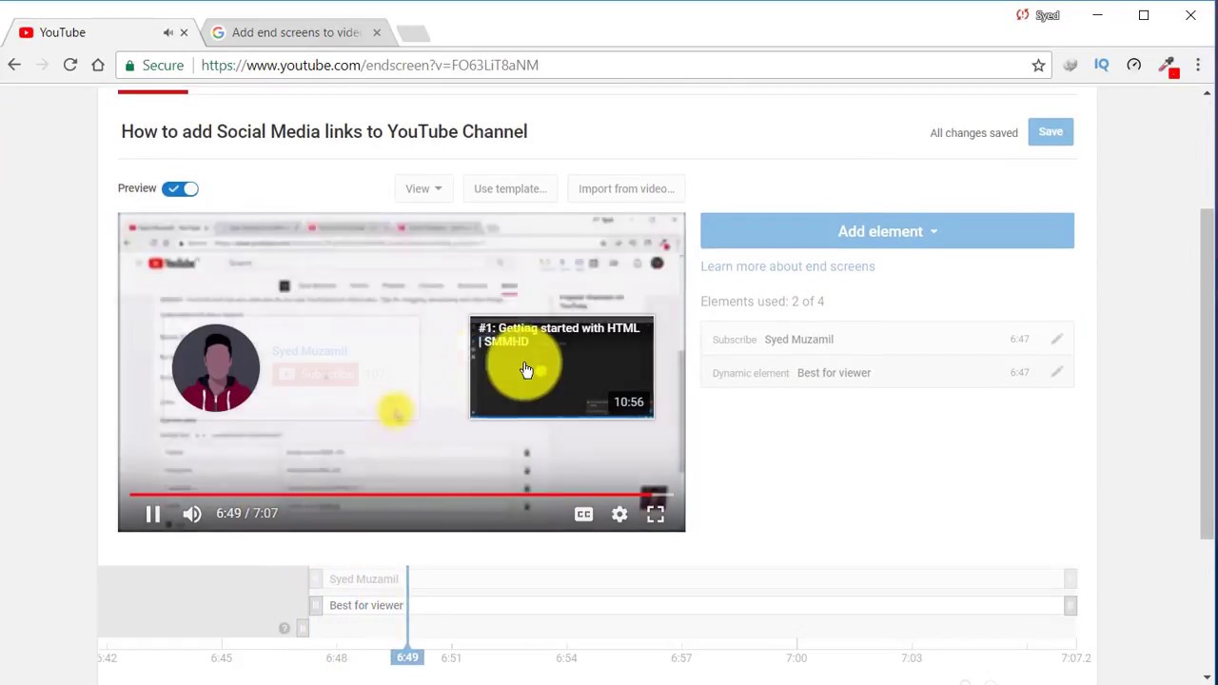Click the 7:00 timeline tick label

click(x=796, y=657)
